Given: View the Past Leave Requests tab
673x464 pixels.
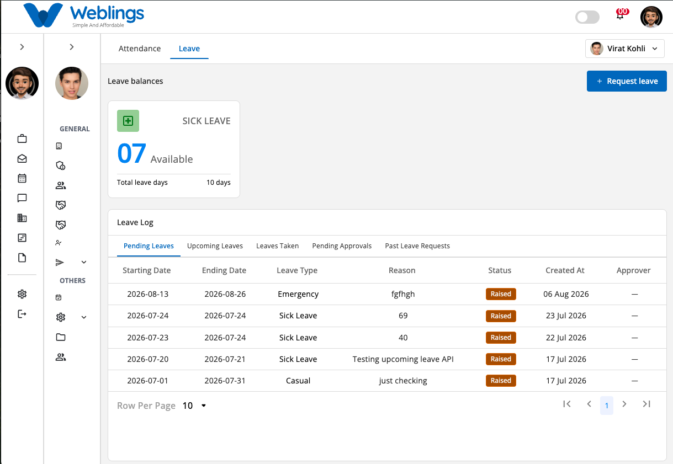Looking at the screenshot, I should (x=417, y=246).
